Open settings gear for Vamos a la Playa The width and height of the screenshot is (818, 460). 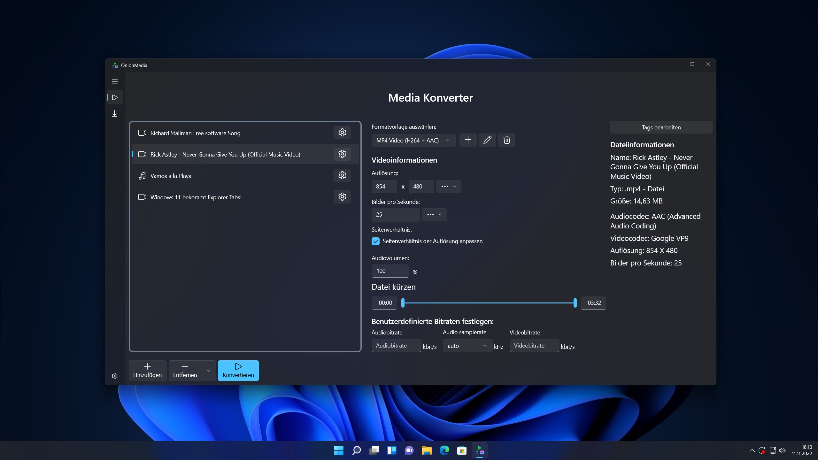[x=342, y=175]
